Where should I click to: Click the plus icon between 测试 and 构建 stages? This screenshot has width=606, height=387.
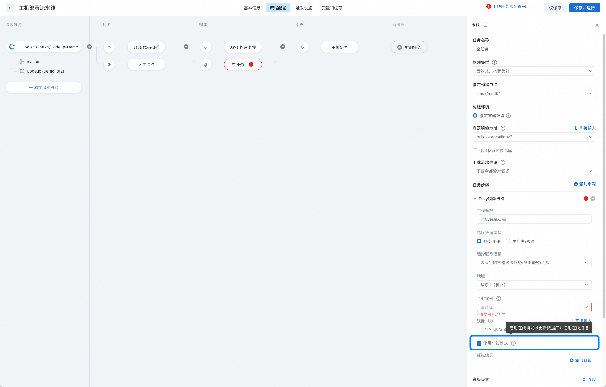point(186,47)
